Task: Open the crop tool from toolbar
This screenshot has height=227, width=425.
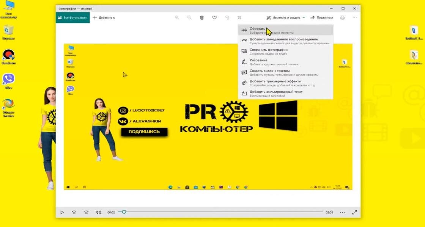Action: (239, 17)
